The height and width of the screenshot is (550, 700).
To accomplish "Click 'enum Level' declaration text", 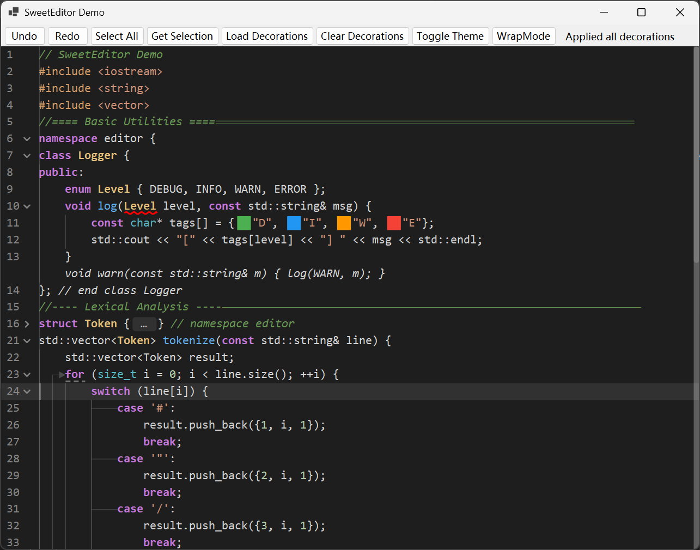I will click(x=98, y=189).
